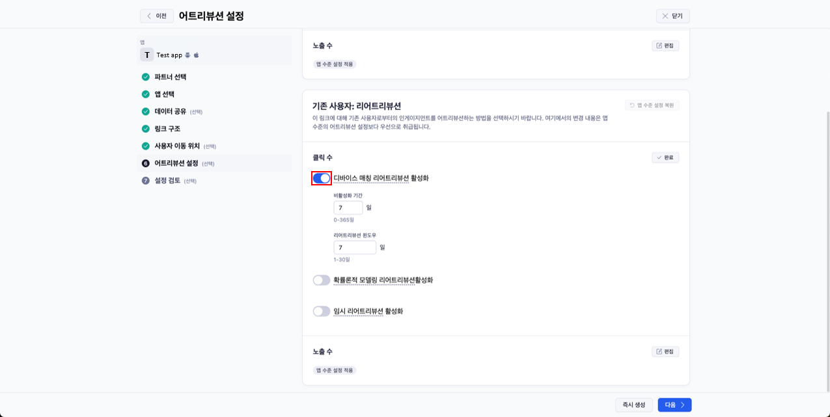
Task: Click the green checkmark beside 파트너 선택
Action: (x=146, y=77)
